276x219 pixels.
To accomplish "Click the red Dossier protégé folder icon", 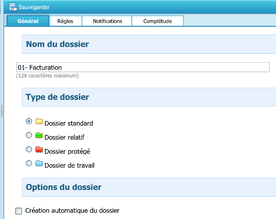I will point(39,150).
